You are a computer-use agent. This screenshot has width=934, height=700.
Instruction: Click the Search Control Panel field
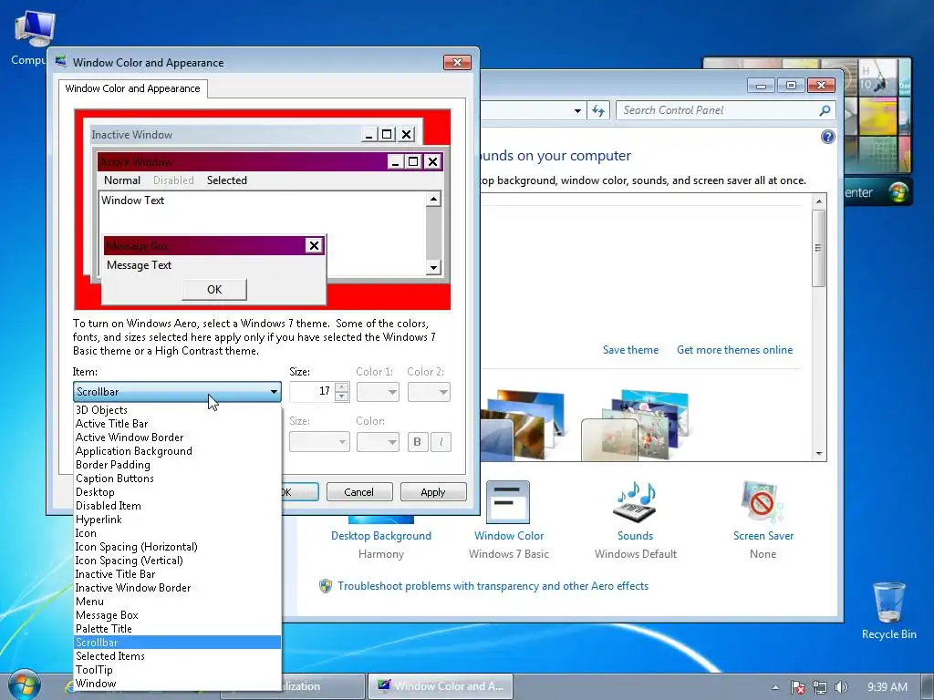(x=718, y=110)
